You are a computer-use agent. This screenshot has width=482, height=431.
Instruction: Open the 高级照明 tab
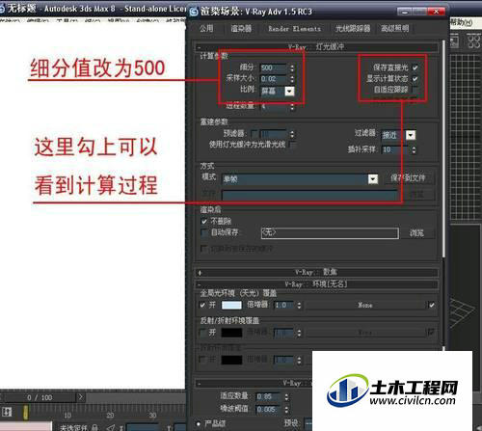tap(395, 28)
